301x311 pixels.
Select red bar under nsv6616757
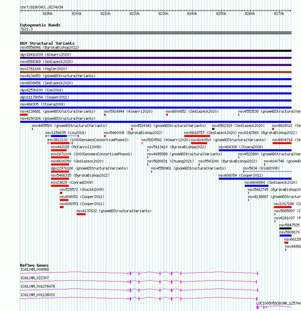coord(197,136)
